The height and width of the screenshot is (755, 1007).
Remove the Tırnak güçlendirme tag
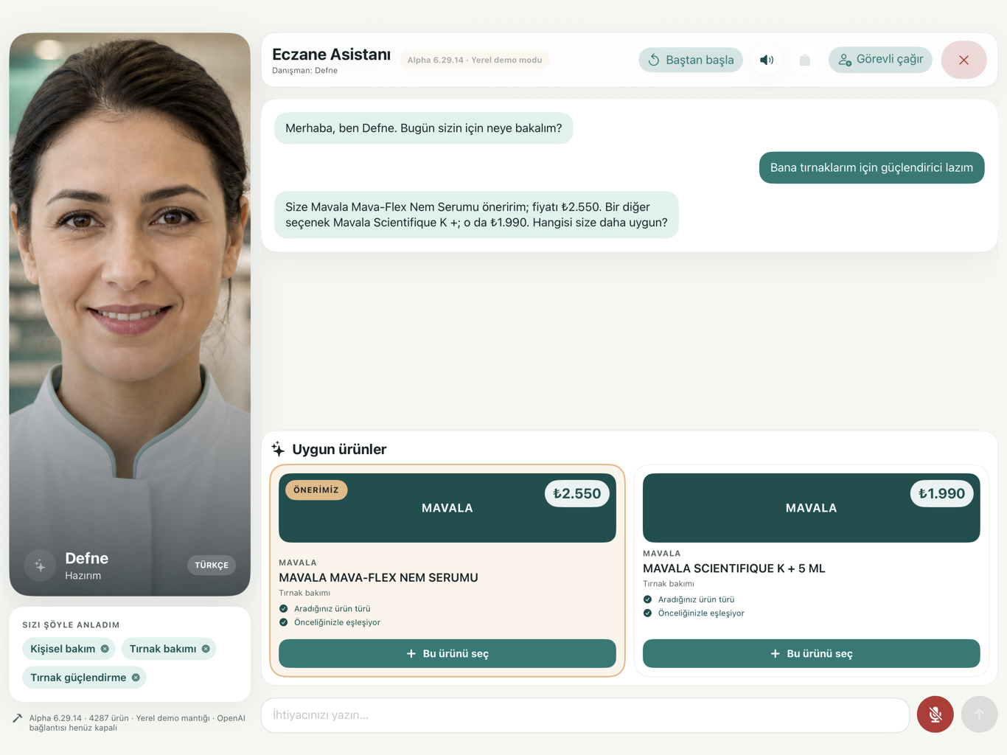point(136,678)
